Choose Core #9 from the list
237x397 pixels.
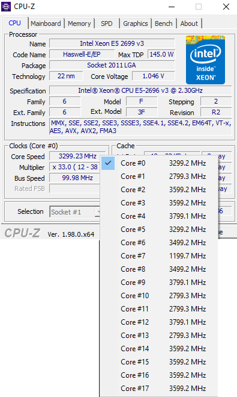[159, 283]
